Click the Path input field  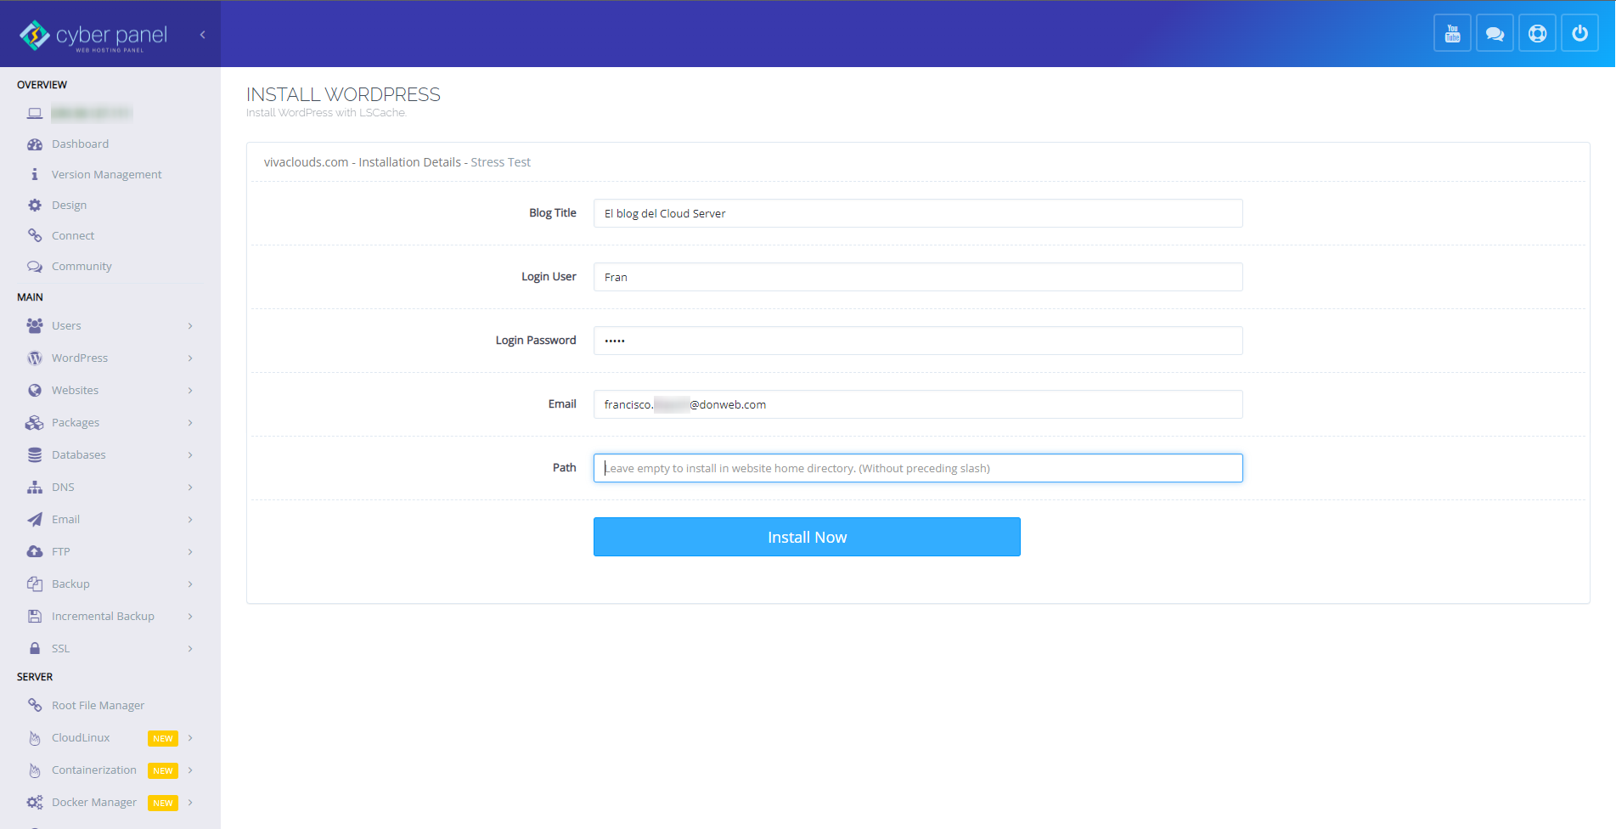[918, 468]
